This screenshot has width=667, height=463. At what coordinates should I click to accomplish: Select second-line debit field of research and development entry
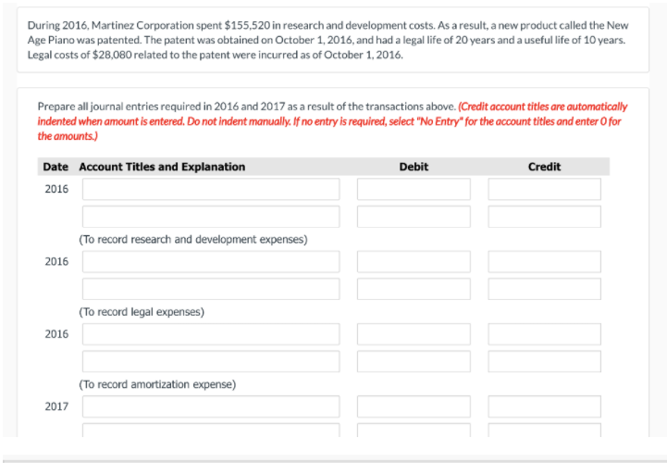point(414,217)
